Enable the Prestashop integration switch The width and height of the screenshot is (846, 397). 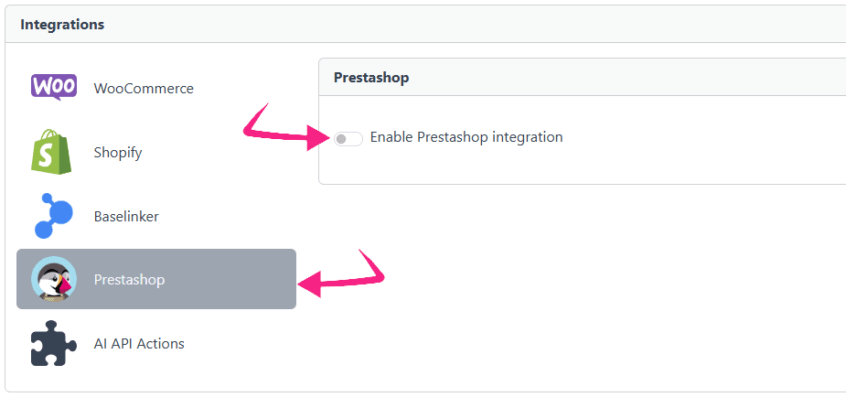click(348, 138)
